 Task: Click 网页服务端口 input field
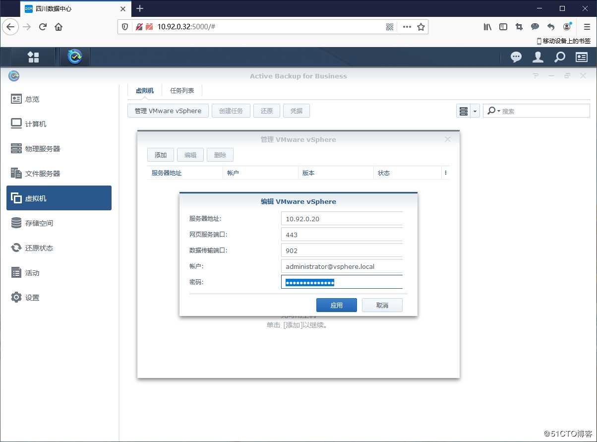click(x=342, y=235)
